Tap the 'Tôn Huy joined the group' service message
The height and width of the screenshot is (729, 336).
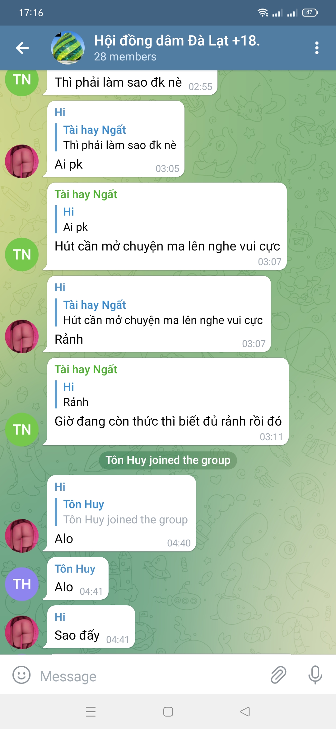pos(168,460)
